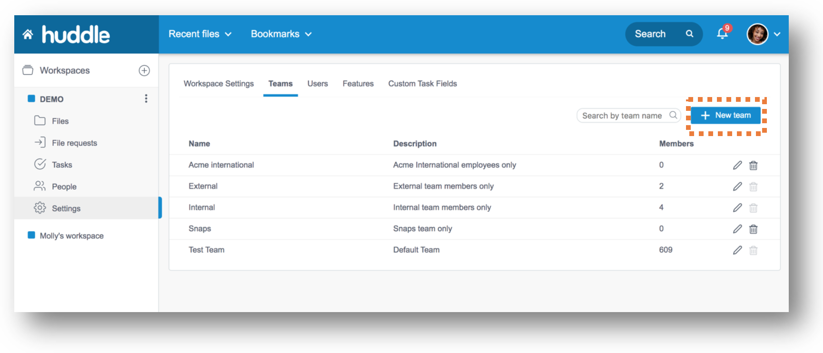Click magnifier icon in team search
Image resolution: width=823 pixels, height=353 pixels.
point(673,115)
